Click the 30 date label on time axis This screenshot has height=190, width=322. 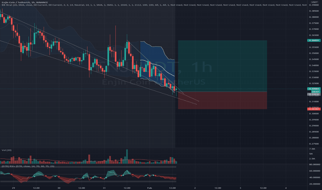click(59, 188)
